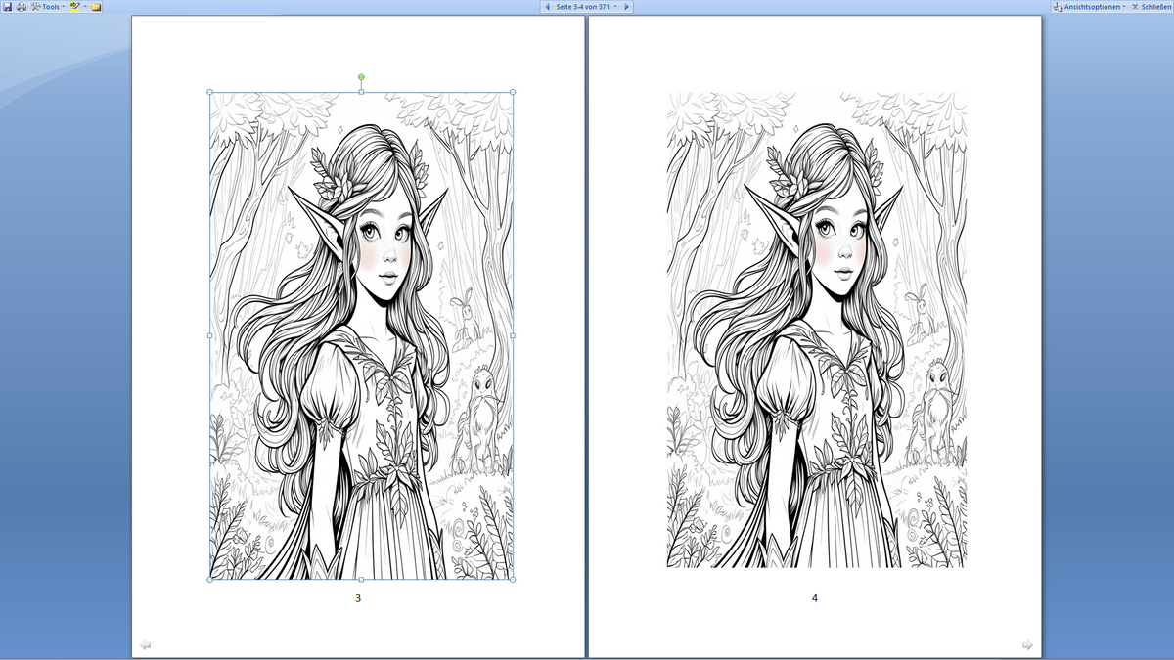Click the bottom-right resize handle of the selected image

click(x=513, y=580)
